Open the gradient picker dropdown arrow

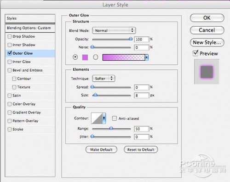(x=147, y=57)
